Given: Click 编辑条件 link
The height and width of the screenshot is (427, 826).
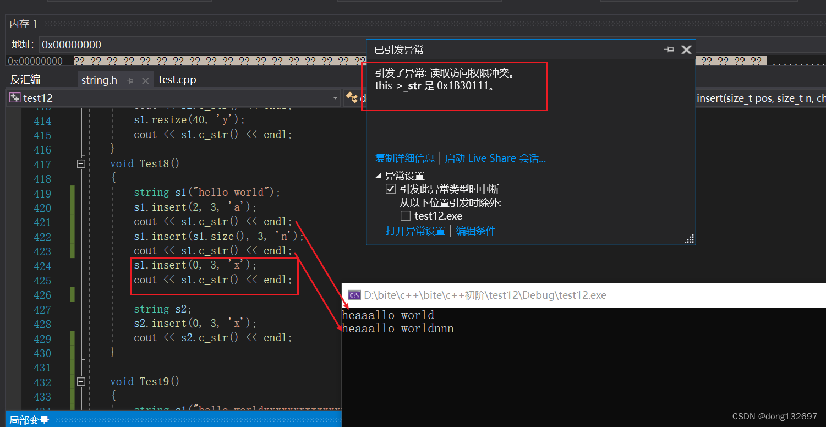Looking at the screenshot, I should click(475, 231).
